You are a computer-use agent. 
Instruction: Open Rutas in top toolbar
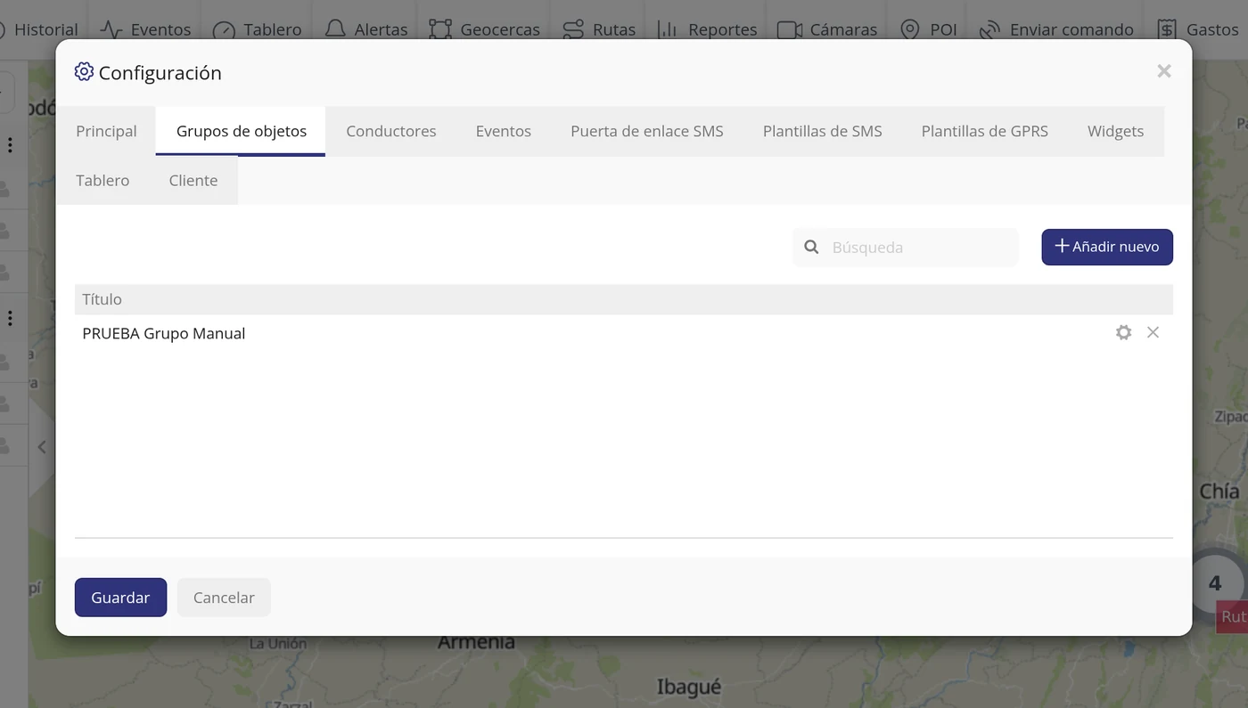599,29
